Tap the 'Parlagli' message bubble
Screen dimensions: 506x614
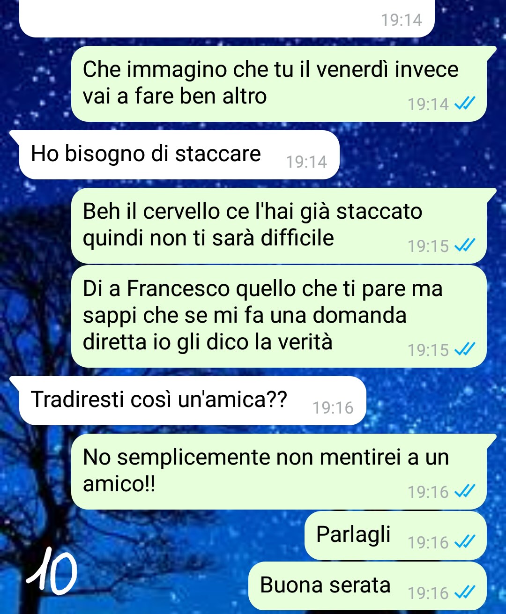point(395,535)
